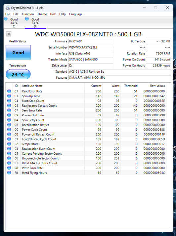Click status orb for Power-off Retract Count
The width and height of the screenshot is (176, 236).
[x=9, y=134]
